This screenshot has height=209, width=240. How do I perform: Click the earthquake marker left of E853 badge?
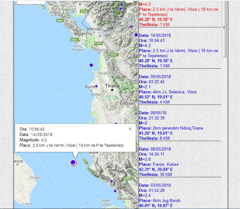click(x=111, y=181)
